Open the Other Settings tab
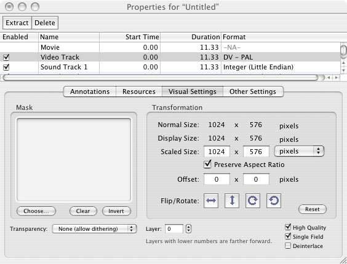The width and height of the screenshot is (347, 264). click(253, 91)
